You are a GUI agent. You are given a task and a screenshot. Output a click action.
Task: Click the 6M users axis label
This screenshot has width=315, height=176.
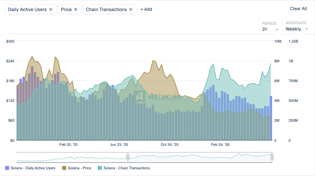point(277,81)
